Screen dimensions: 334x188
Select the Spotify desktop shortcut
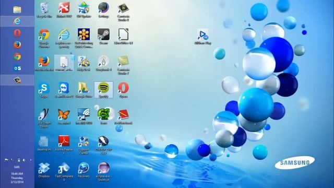(x=103, y=90)
